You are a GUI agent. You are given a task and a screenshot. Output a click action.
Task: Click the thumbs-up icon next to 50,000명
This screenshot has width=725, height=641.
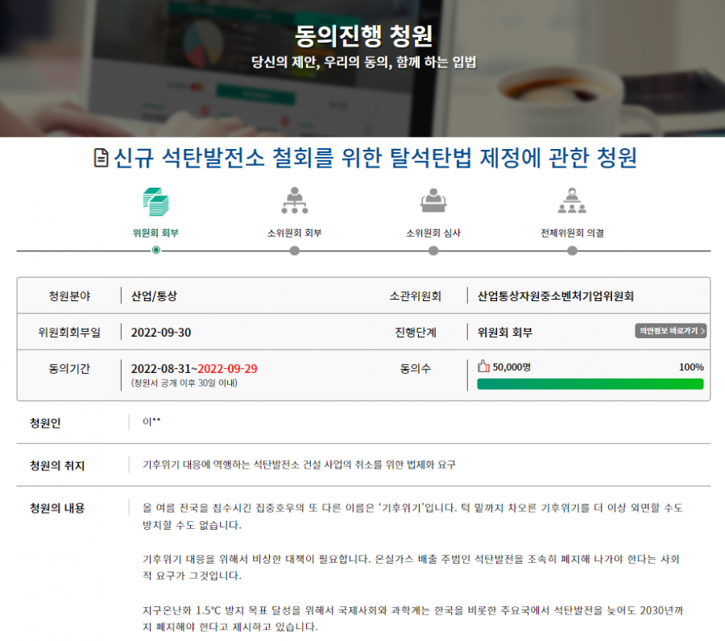point(483,367)
